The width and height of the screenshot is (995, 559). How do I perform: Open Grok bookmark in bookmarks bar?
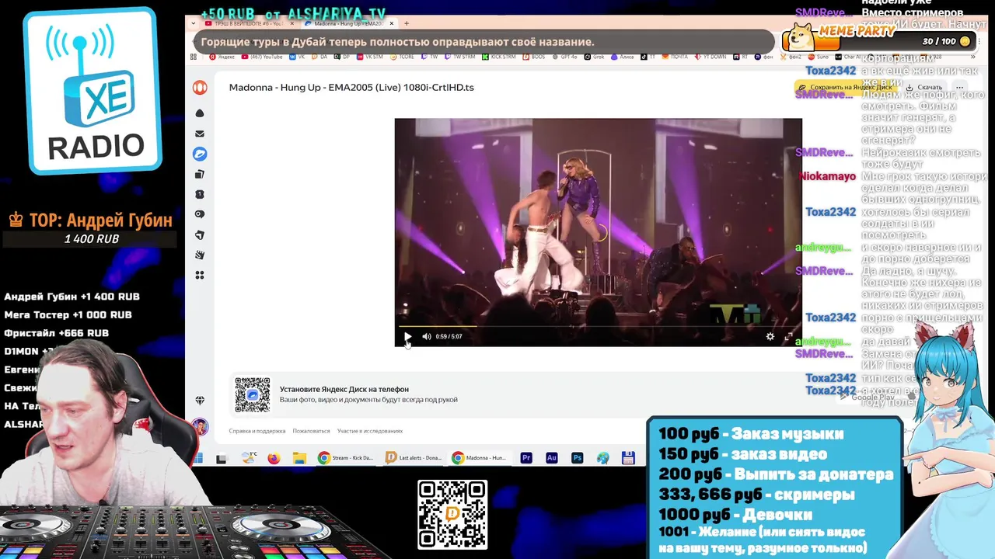pyautogui.click(x=594, y=57)
